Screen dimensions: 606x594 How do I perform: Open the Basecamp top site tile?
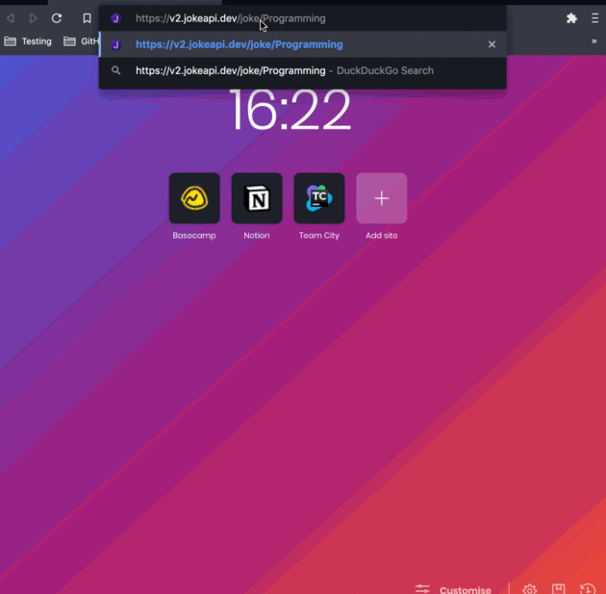194,198
